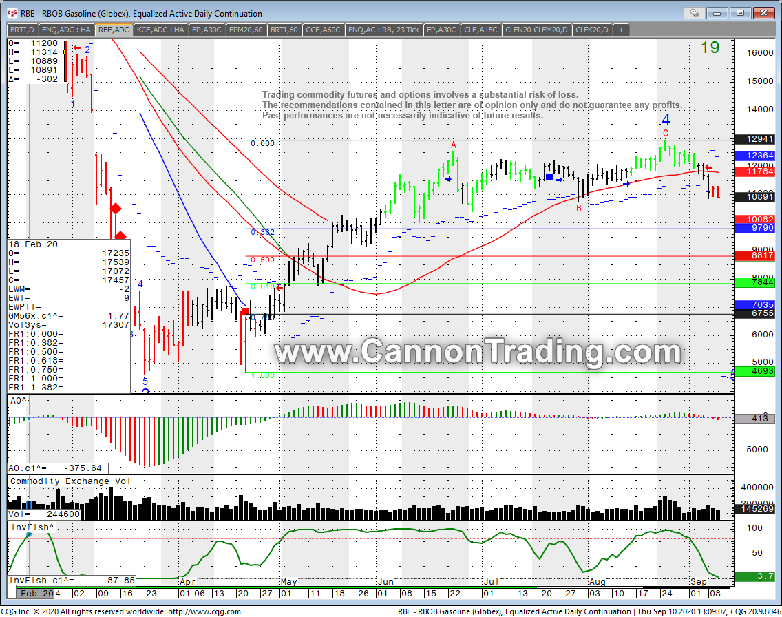This screenshot has height=617, width=782.
Task: Click the 145269 volume value label
Action: [x=754, y=509]
